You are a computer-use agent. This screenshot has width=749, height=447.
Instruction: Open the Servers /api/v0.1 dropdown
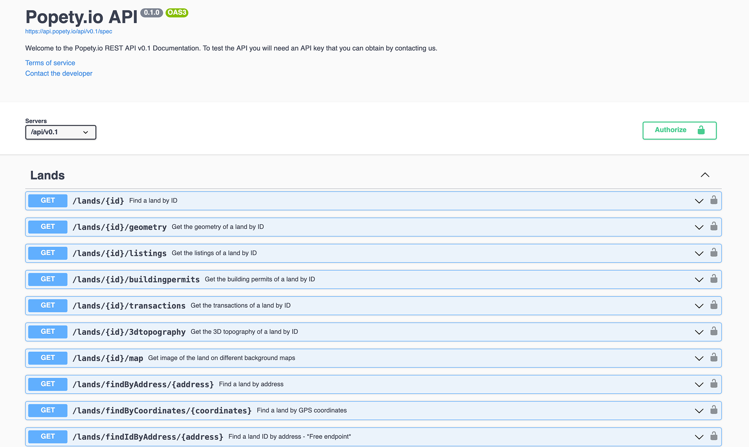tap(60, 132)
